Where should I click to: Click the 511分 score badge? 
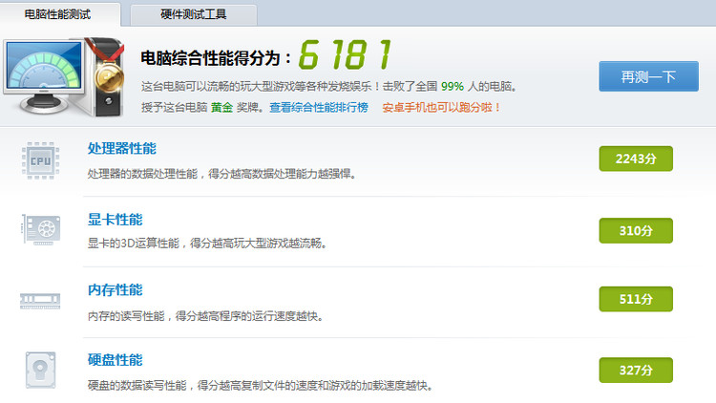click(x=636, y=299)
